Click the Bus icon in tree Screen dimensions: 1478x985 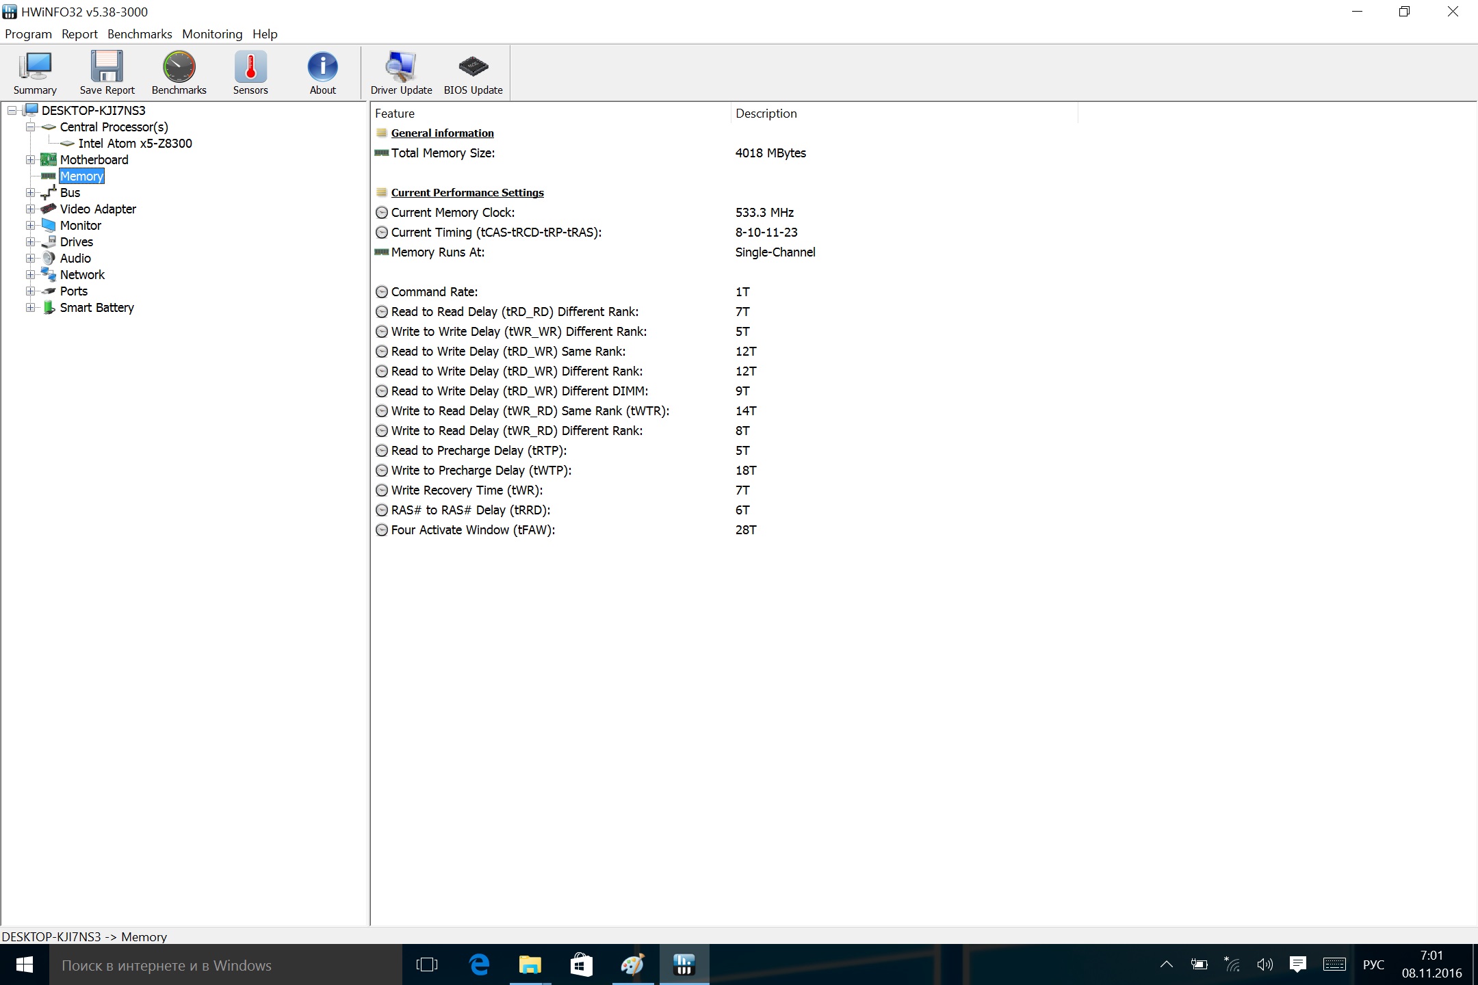click(x=49, y=192)
